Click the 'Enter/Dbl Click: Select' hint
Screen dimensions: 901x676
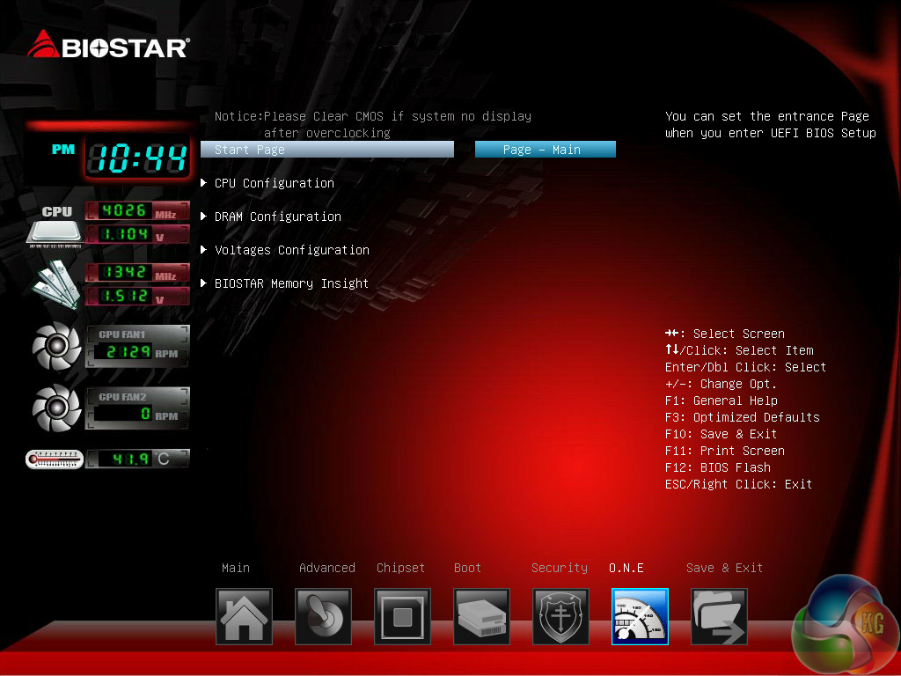tap(745, 367)
